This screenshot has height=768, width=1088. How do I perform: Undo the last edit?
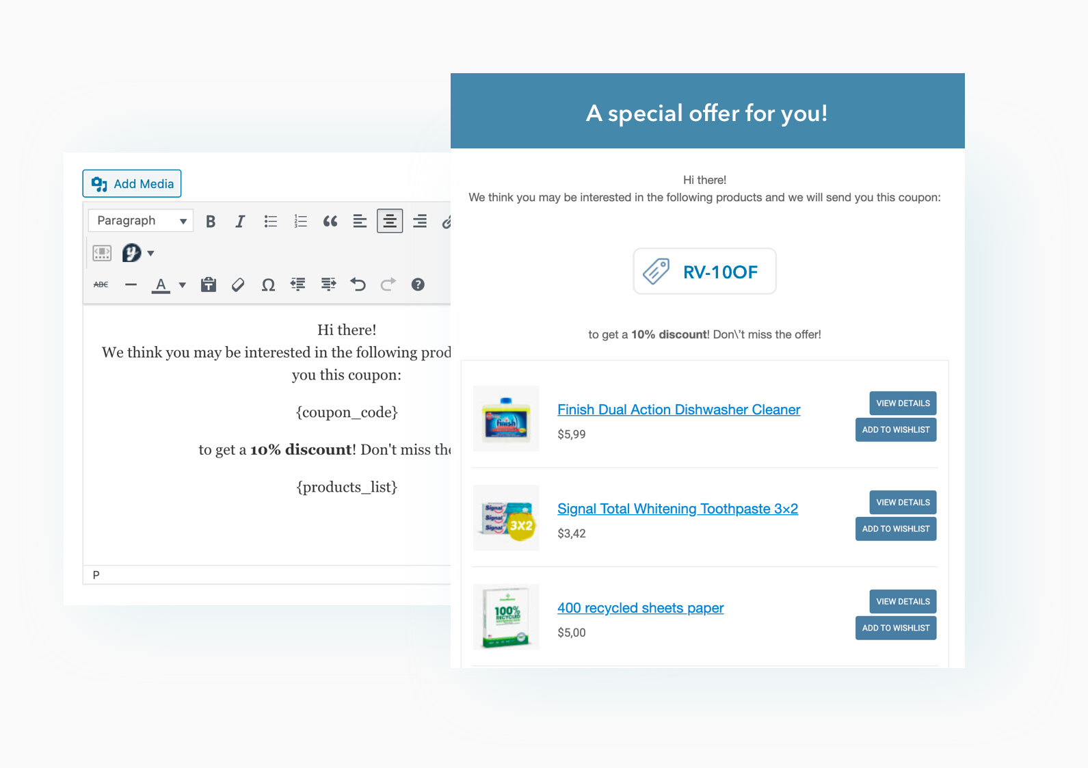coord(358,285)
